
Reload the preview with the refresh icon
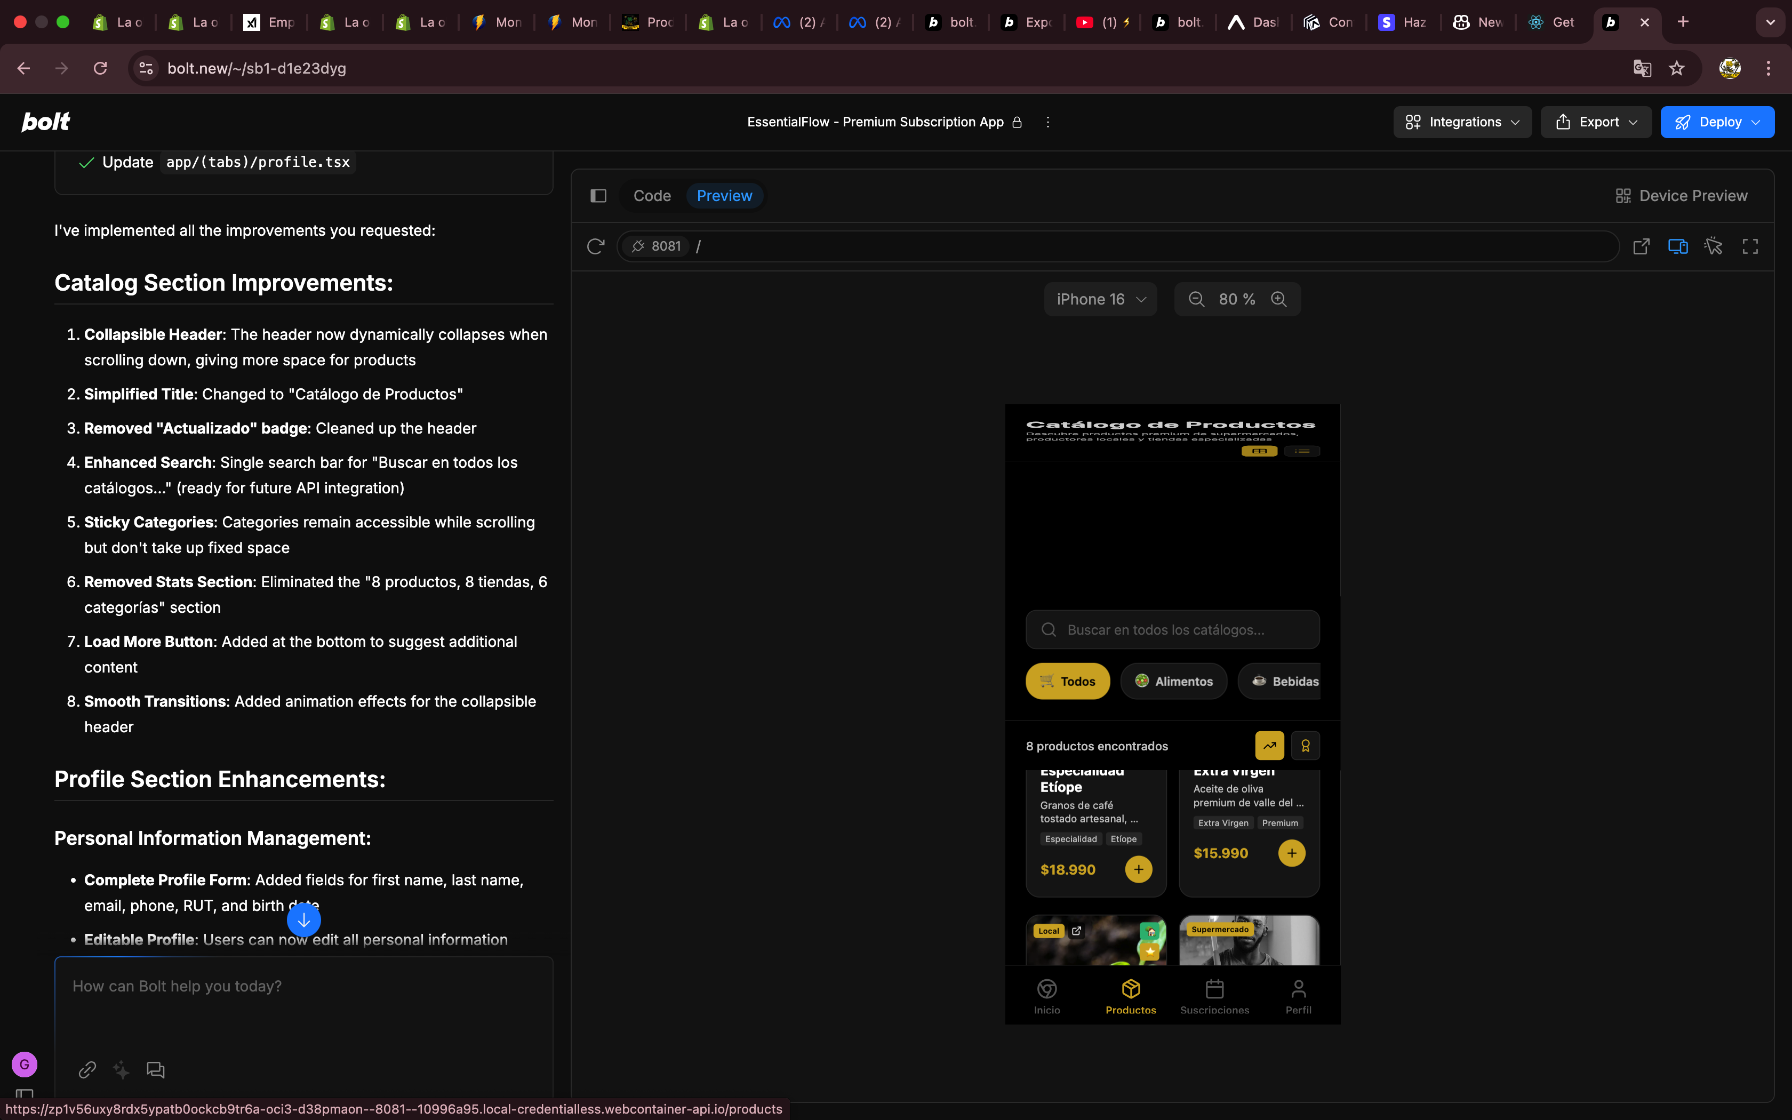(x=595, y=246)
